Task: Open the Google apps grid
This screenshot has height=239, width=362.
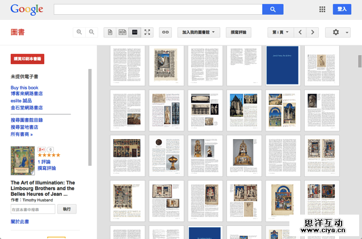Action: pyautogui.click(x=322, y=9)
